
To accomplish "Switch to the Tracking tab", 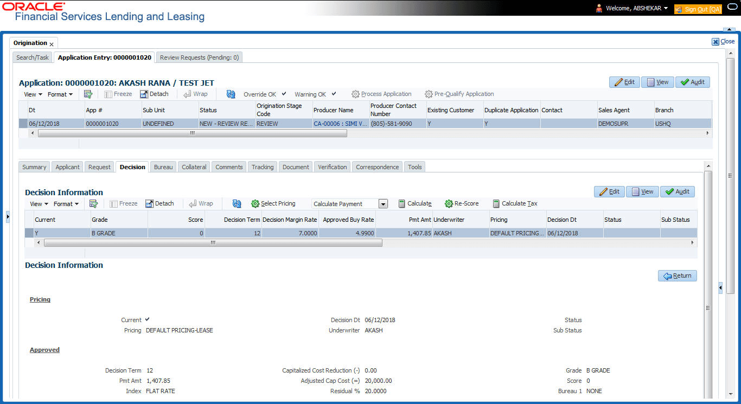I will 263,167.
